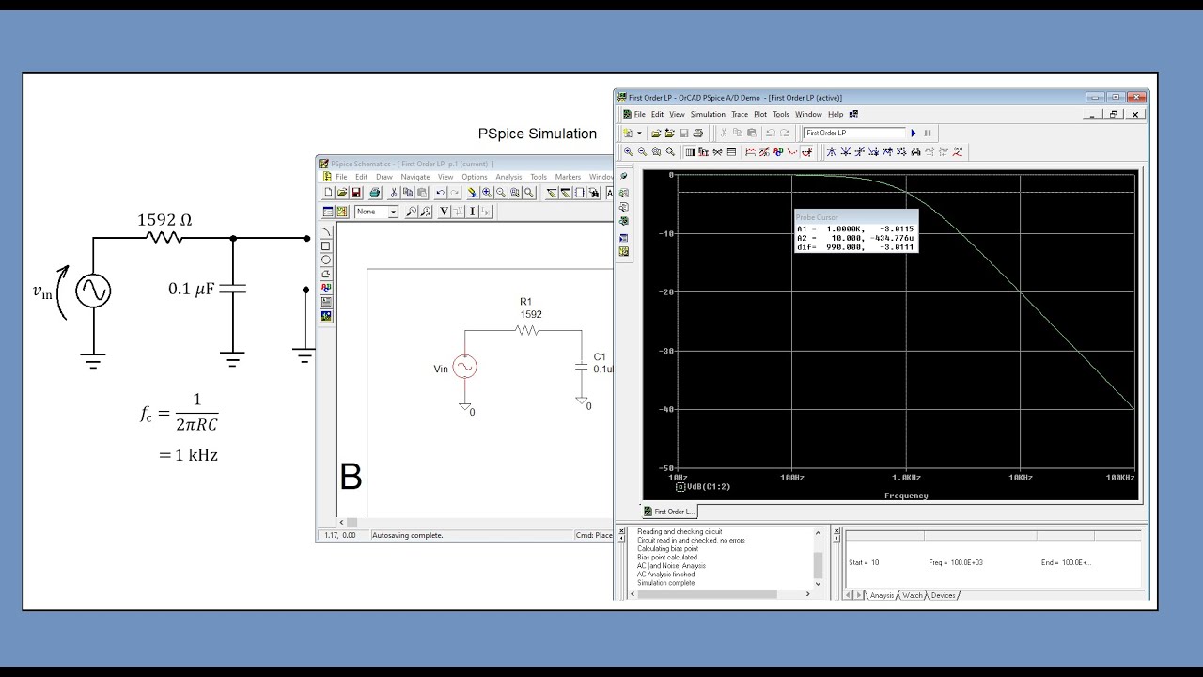Click the output log scroll-down arrow
Viewport: 1203px width, 677px height.
818,583
